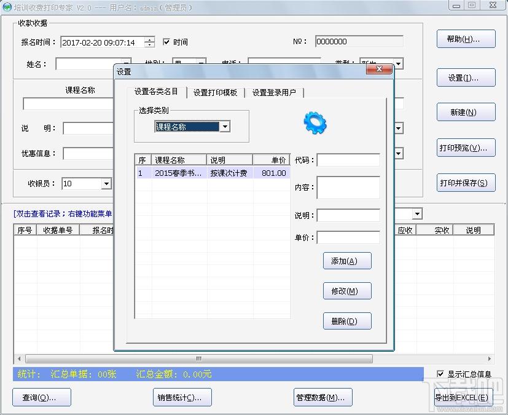The height and width of the screenshot is (415, 508).
Task: Click 管理数据(M) button
Action: click(322, 398)
